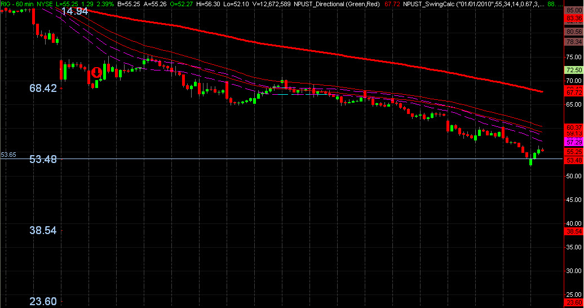584x308 pixels.
Task: Click the bid value B=55.25
Action: (129, 4)
